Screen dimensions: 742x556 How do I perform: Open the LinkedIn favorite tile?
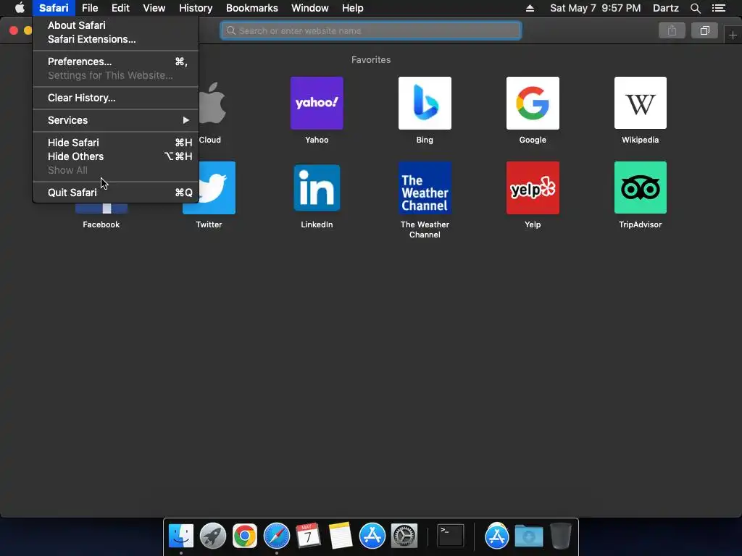317,188
